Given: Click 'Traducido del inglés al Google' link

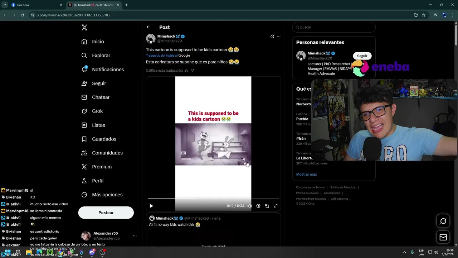Looking at the screenshot, I should pyautogui.click(x=168, y=56).
